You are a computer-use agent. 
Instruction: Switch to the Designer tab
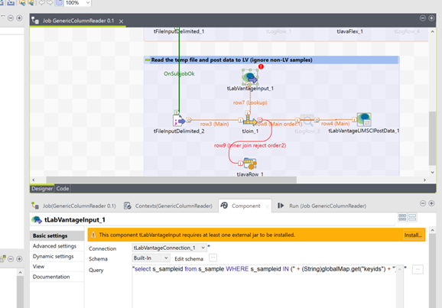tap(42, 189)
